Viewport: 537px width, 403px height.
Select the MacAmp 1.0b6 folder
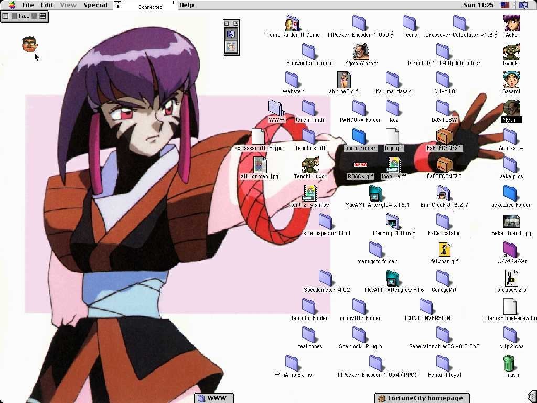pyautogui.click(x=392, y=221)
